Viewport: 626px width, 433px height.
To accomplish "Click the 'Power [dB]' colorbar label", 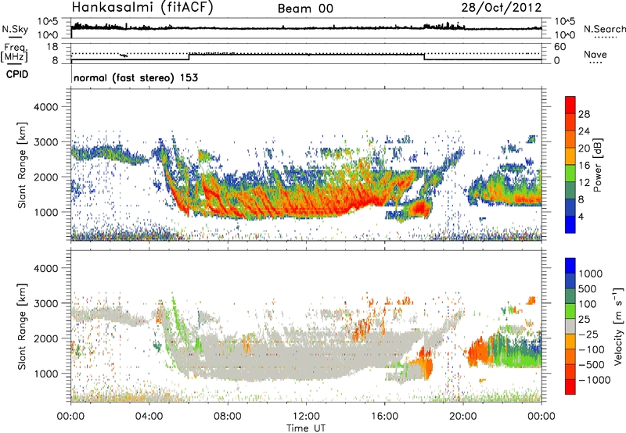I will coord(597,165).
